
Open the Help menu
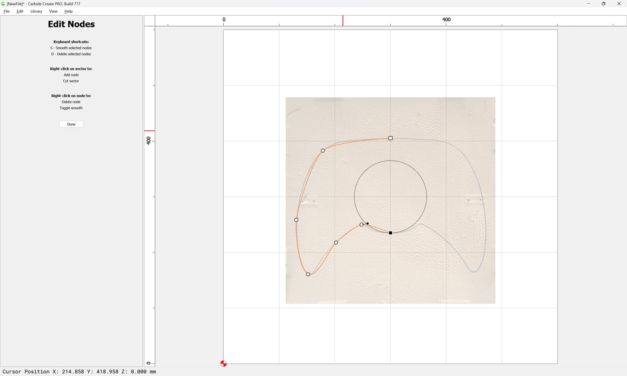click(x=68, y=11)
